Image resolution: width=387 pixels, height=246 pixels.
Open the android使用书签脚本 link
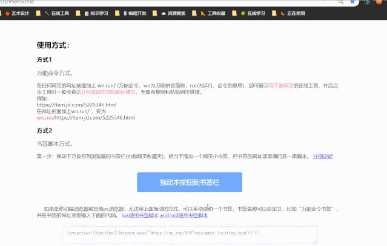pyautogui.click(x=184, y=215)
